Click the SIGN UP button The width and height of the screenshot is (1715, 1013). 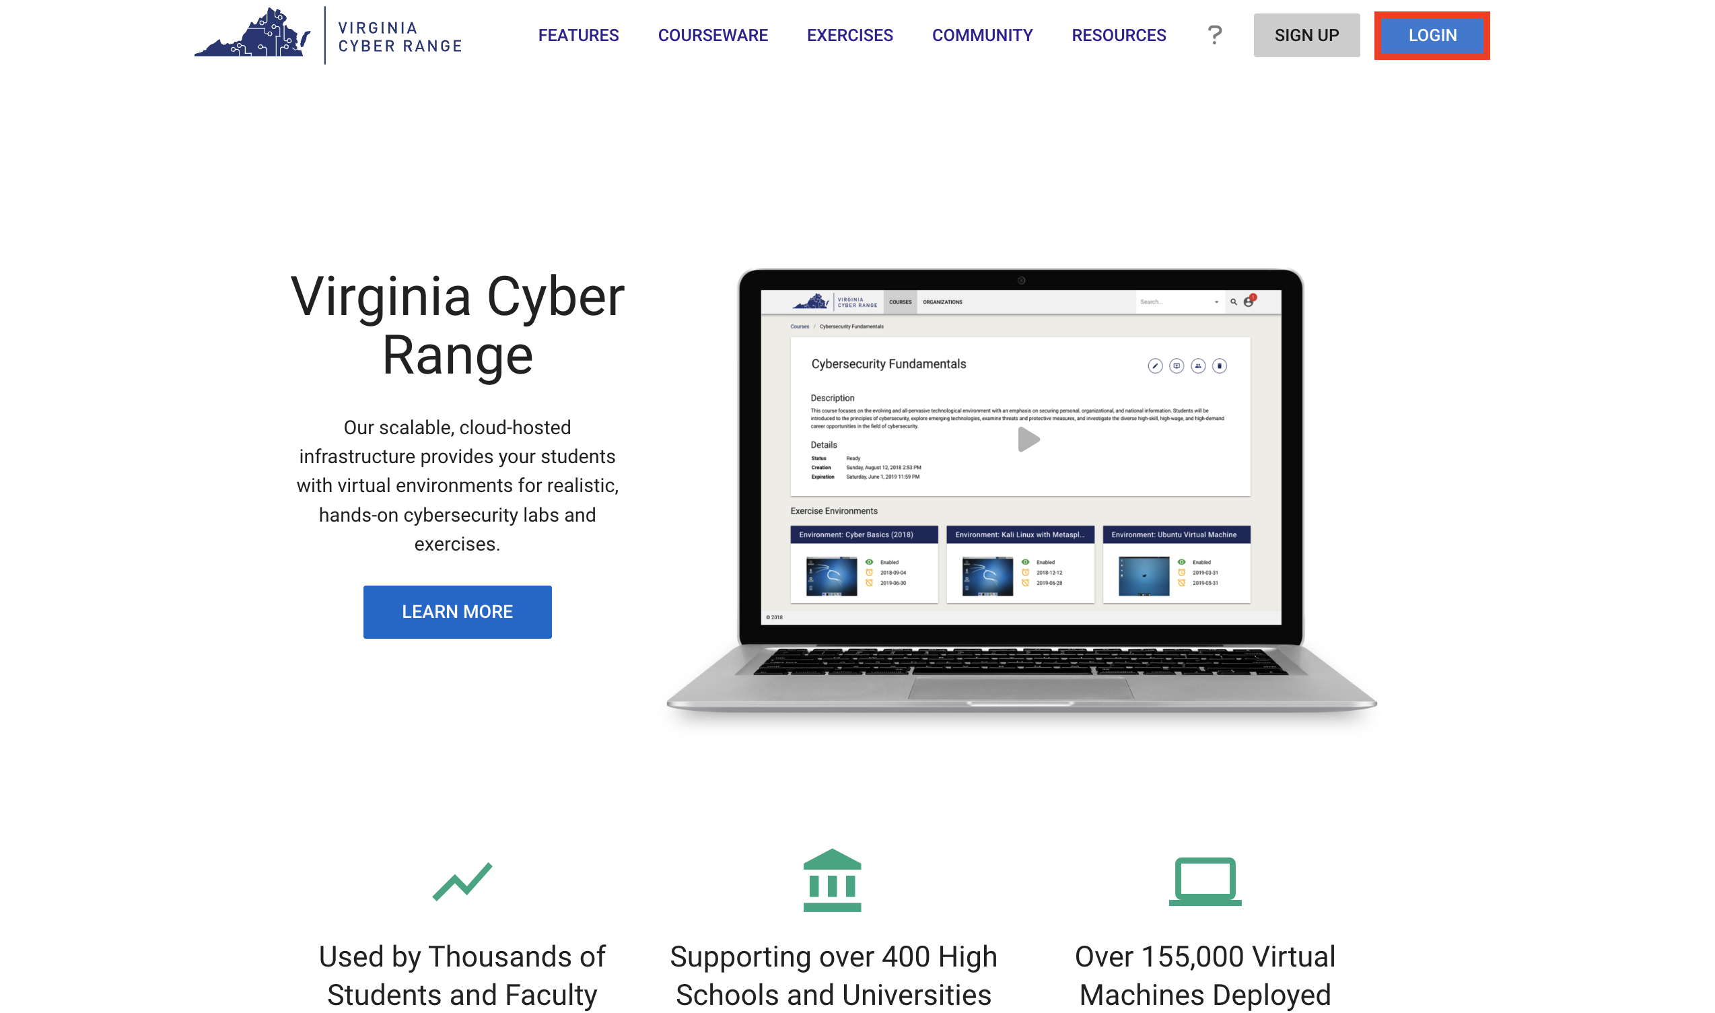(1306, 35)
